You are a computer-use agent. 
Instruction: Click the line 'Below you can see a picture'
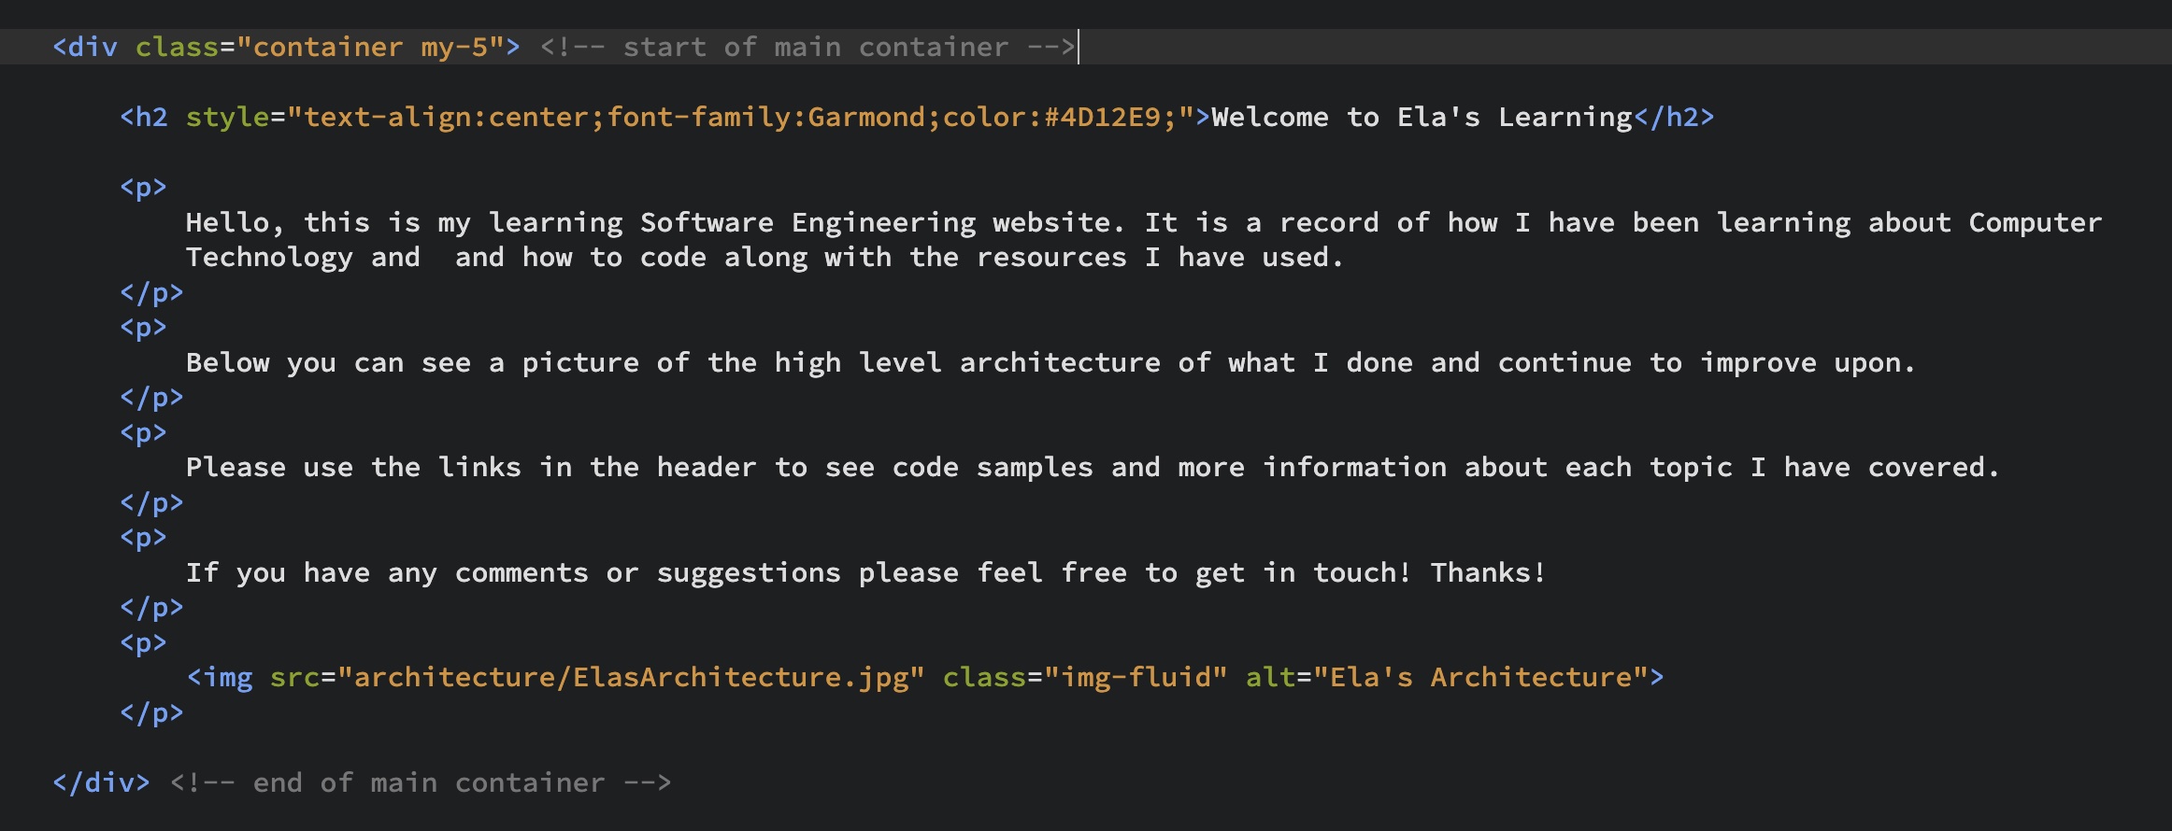click(1050, 362)
